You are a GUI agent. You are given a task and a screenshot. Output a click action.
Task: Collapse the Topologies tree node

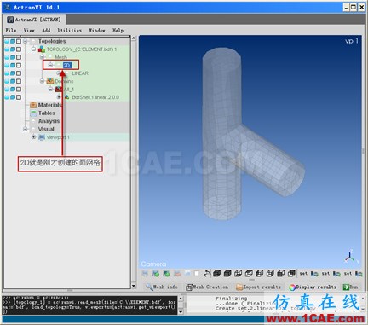[x=26, y=41]
